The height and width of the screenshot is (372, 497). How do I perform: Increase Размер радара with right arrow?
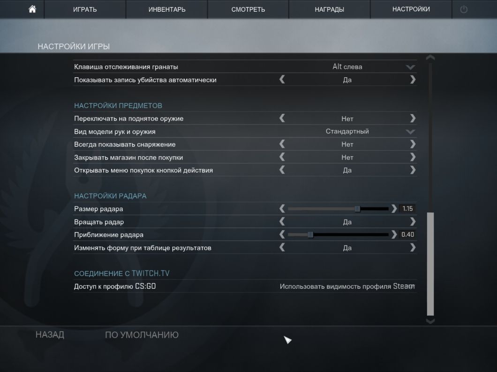tap(394, 208)
